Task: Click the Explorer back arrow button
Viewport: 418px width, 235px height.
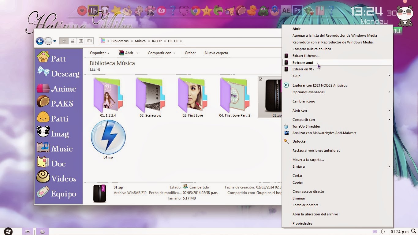Action: point(39,41)
